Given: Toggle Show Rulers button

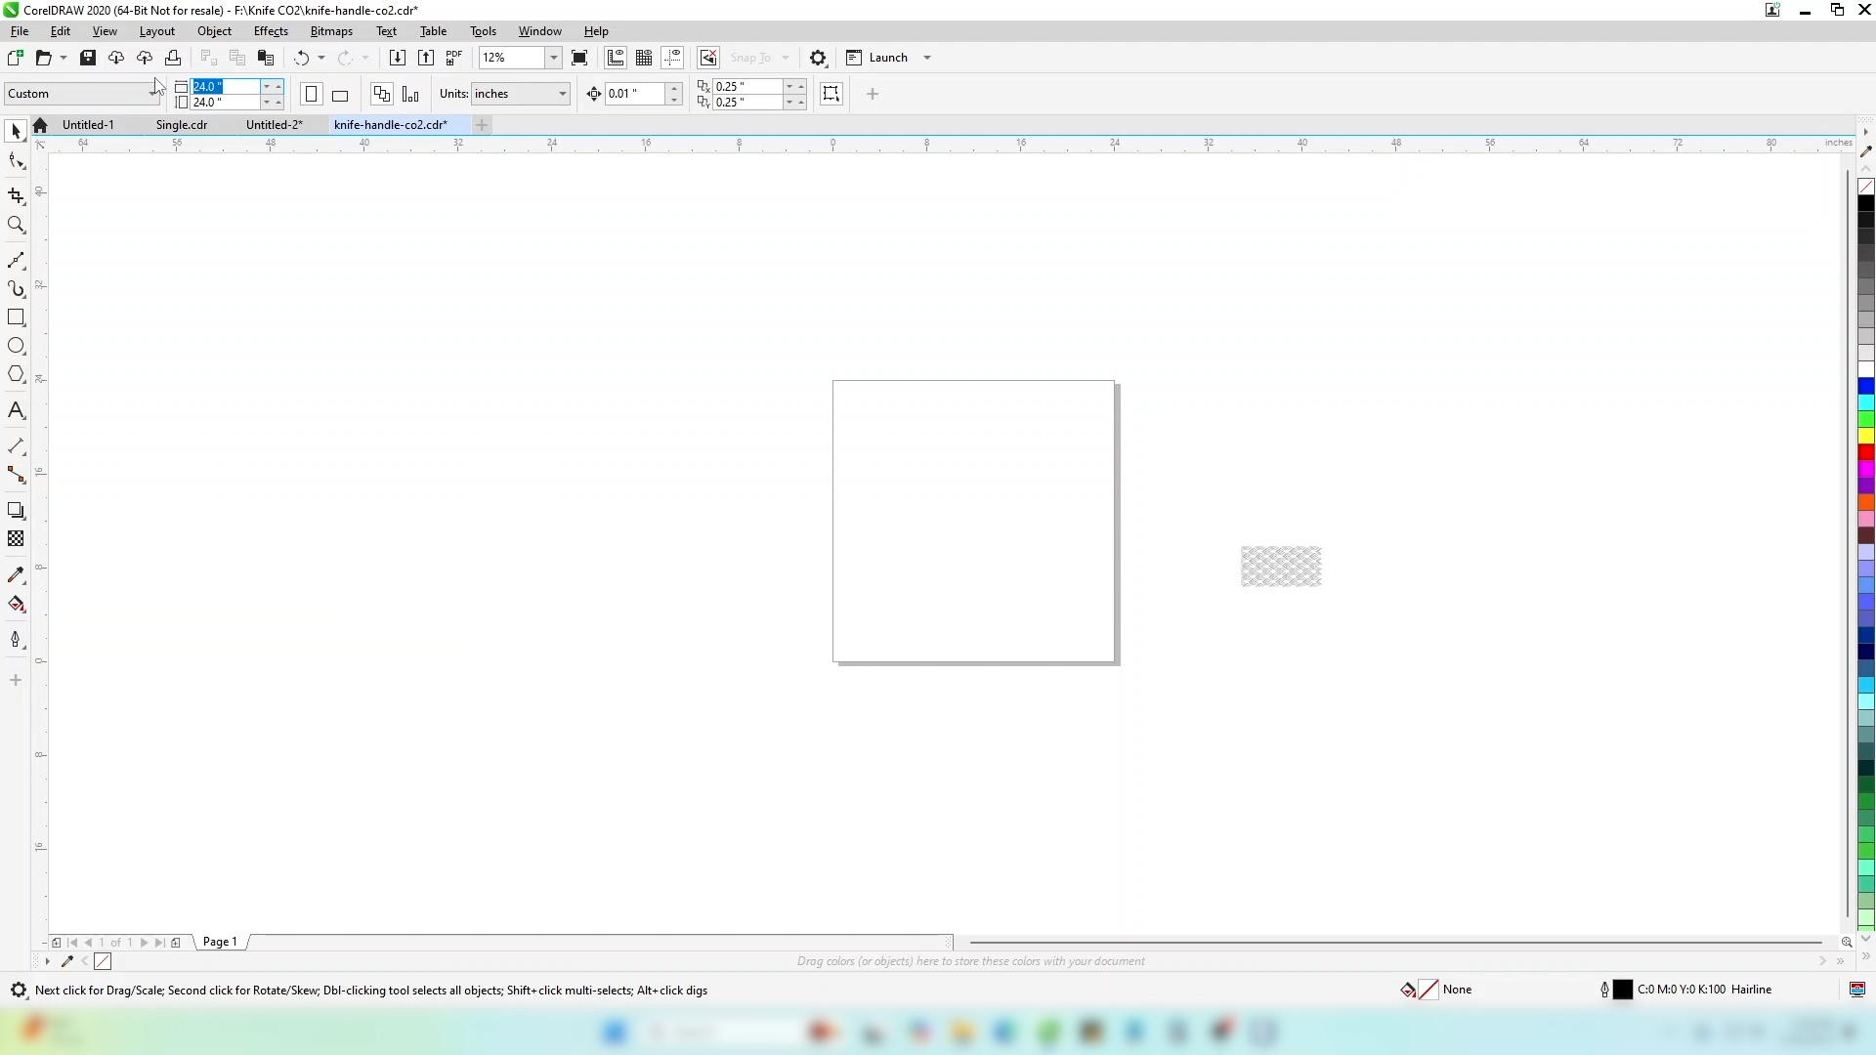Looking at the screenshot, I should 616,58.
